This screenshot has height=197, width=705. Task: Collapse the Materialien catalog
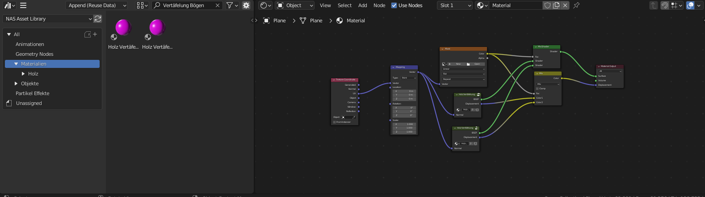(x=16, y=64)
